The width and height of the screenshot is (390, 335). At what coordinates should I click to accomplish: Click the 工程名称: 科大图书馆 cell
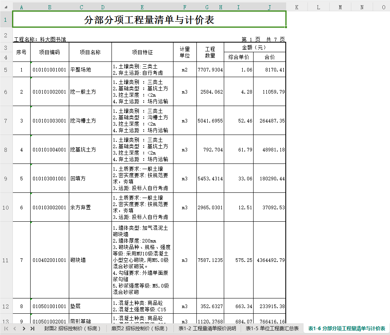[40, 39]
